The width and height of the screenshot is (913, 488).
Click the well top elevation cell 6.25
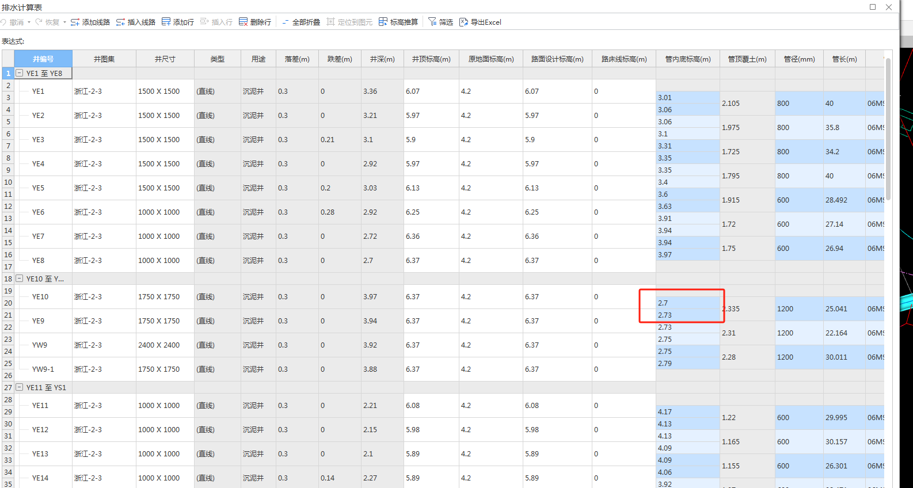click(x=431, y=212)
